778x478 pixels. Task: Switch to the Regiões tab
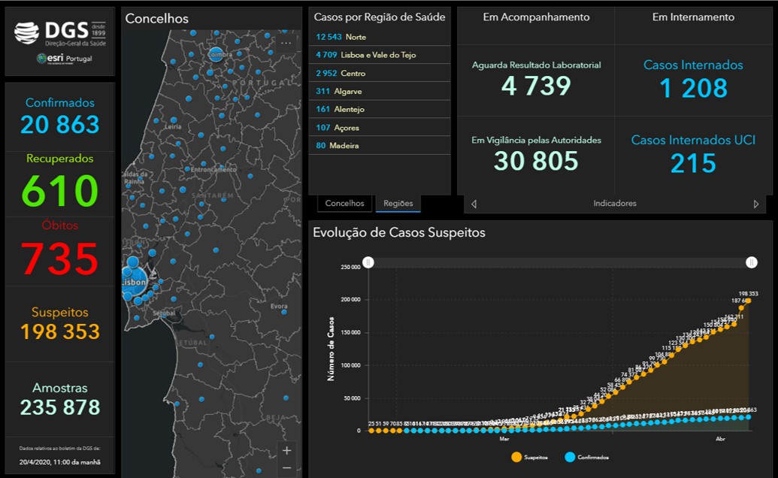pos(398,204)
